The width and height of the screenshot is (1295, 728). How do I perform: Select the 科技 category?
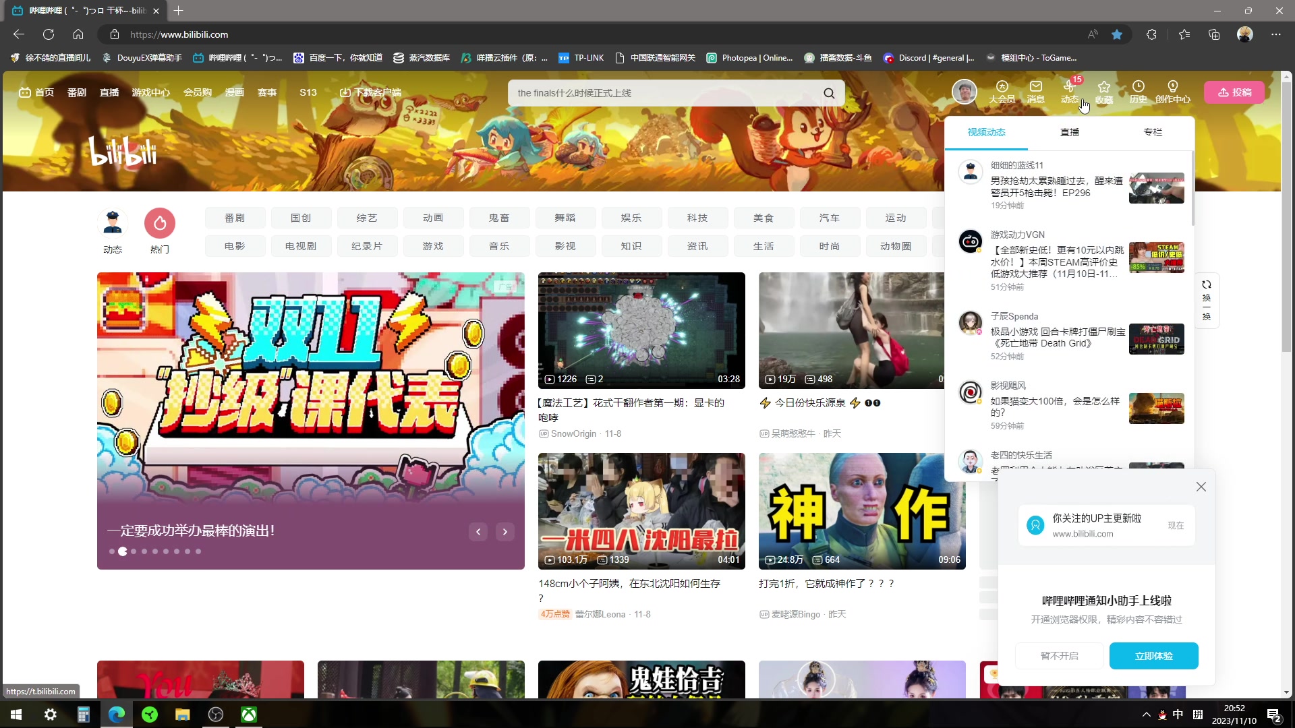tap(697, 218)
